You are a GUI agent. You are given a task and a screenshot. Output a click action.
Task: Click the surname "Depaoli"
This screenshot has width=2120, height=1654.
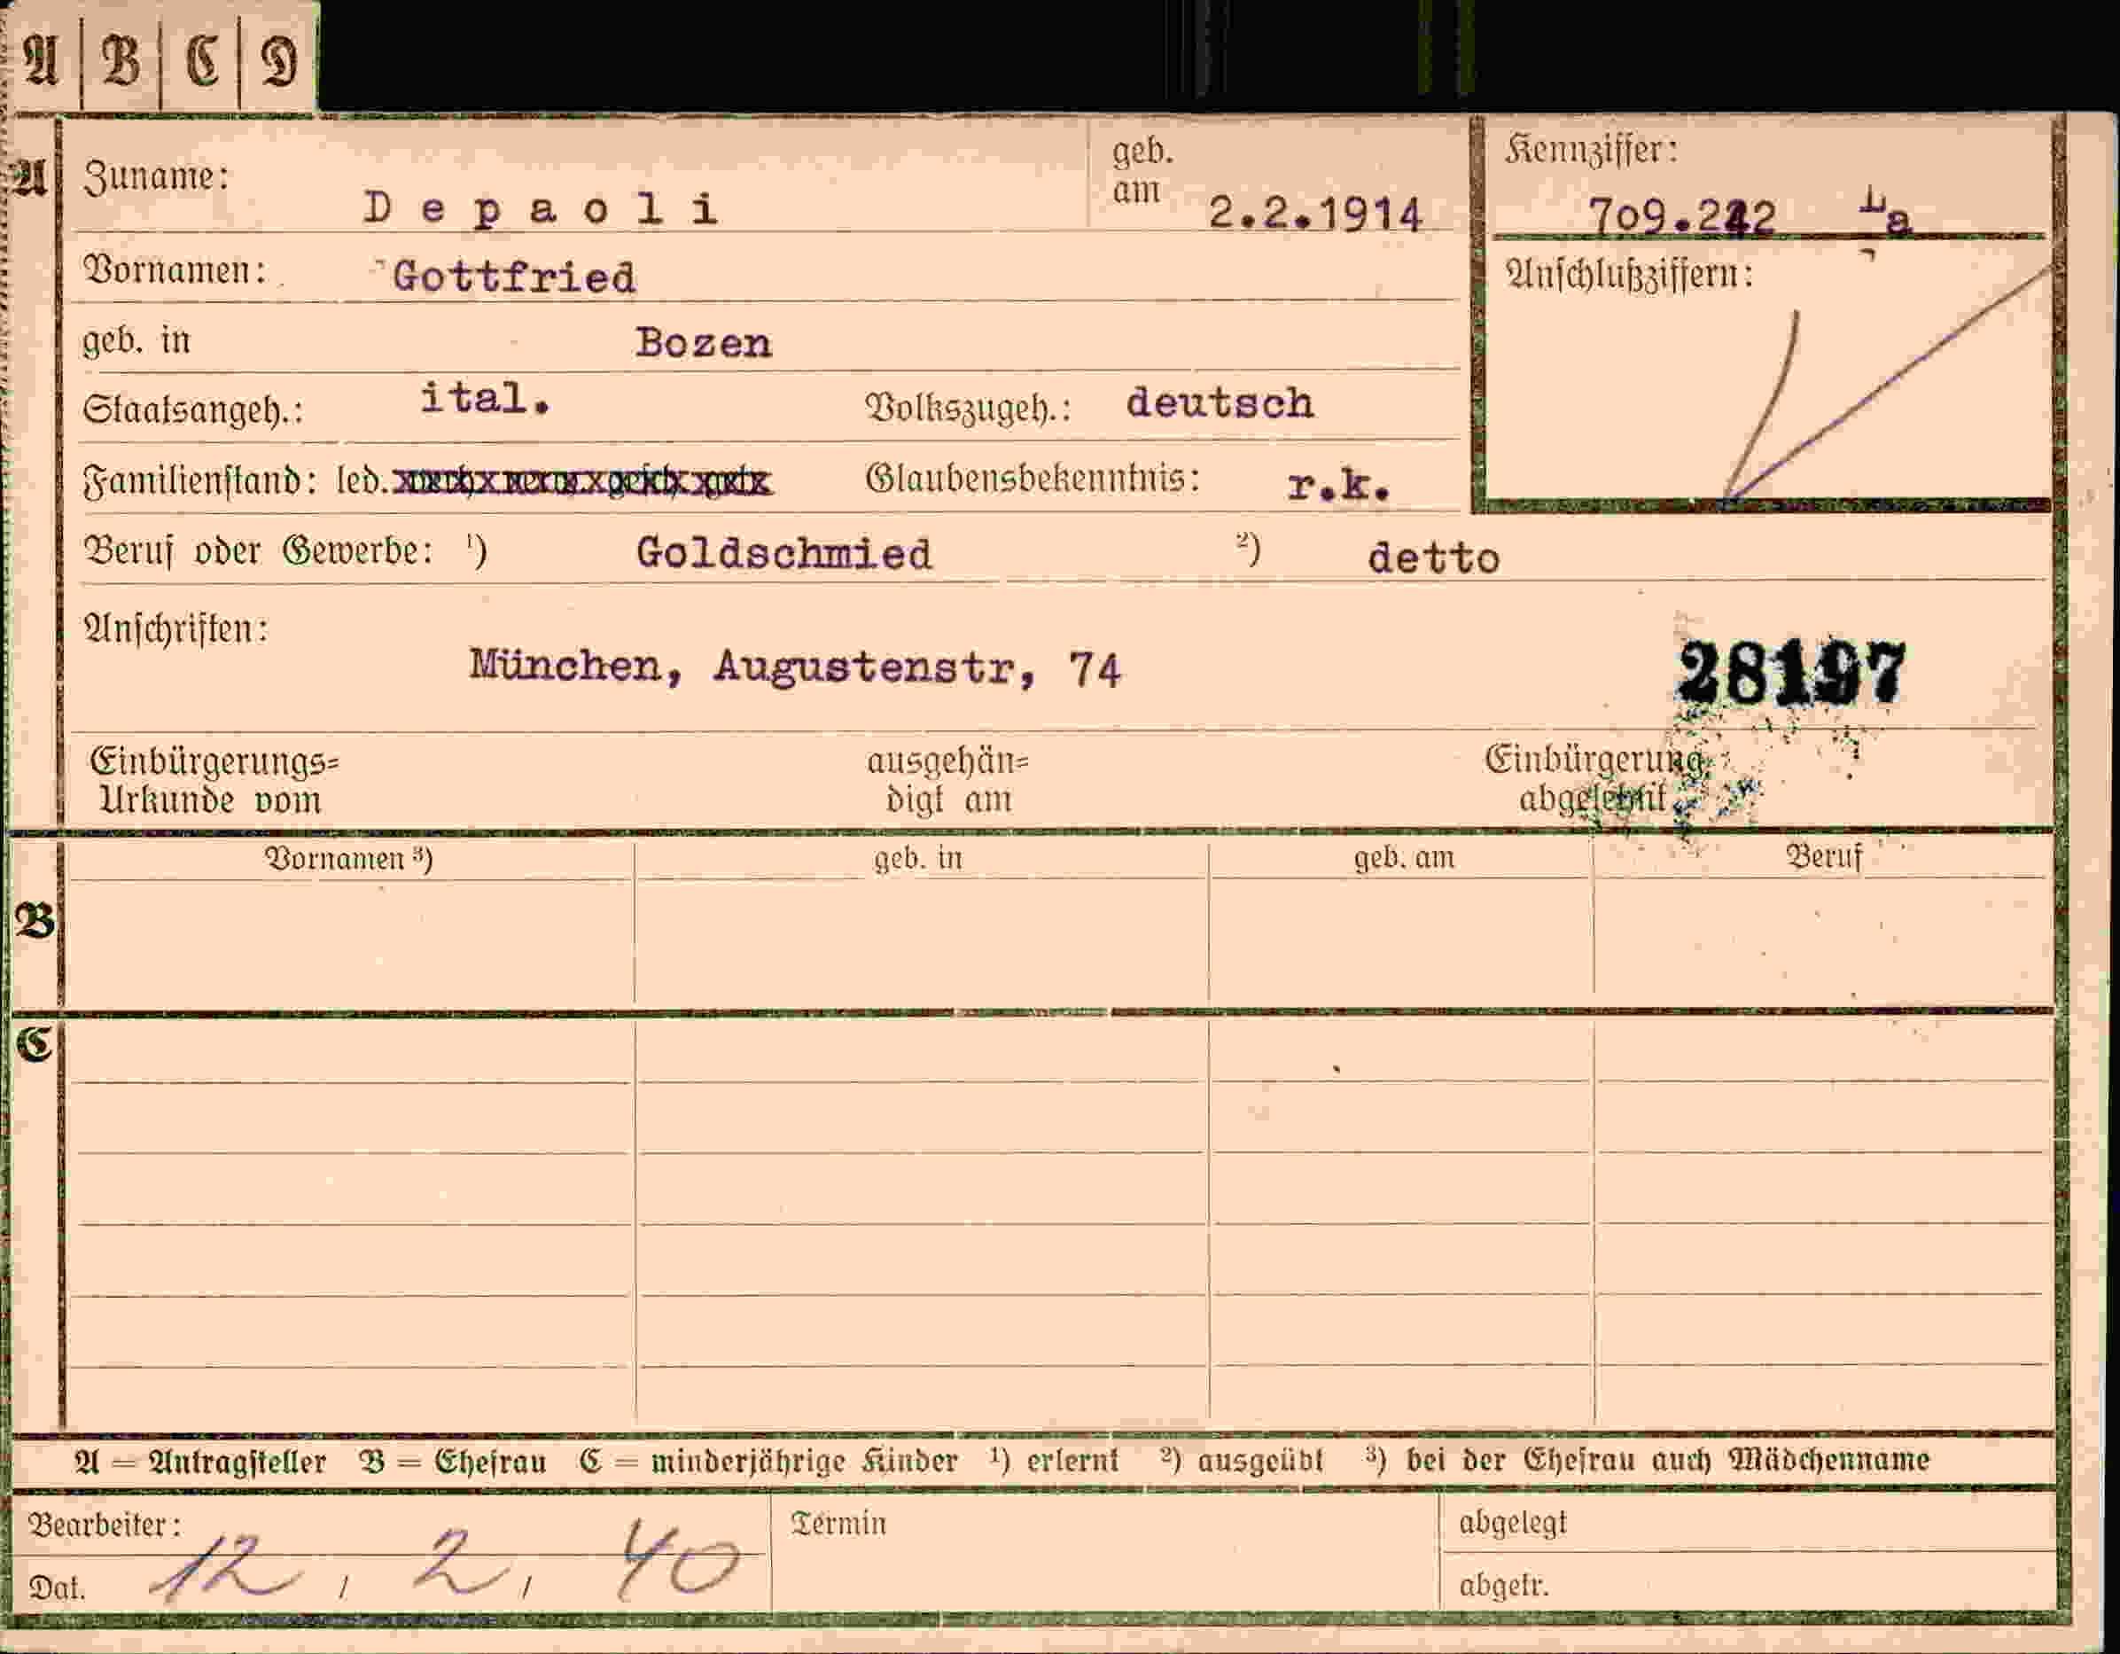pos(542,208)
